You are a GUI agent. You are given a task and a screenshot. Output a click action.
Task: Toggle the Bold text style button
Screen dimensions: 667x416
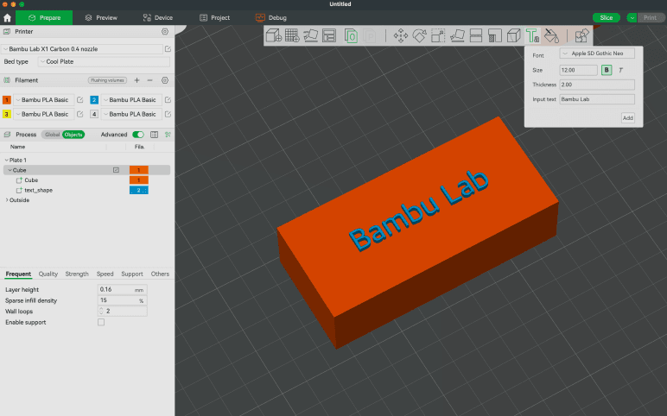(x=607, y=69)
